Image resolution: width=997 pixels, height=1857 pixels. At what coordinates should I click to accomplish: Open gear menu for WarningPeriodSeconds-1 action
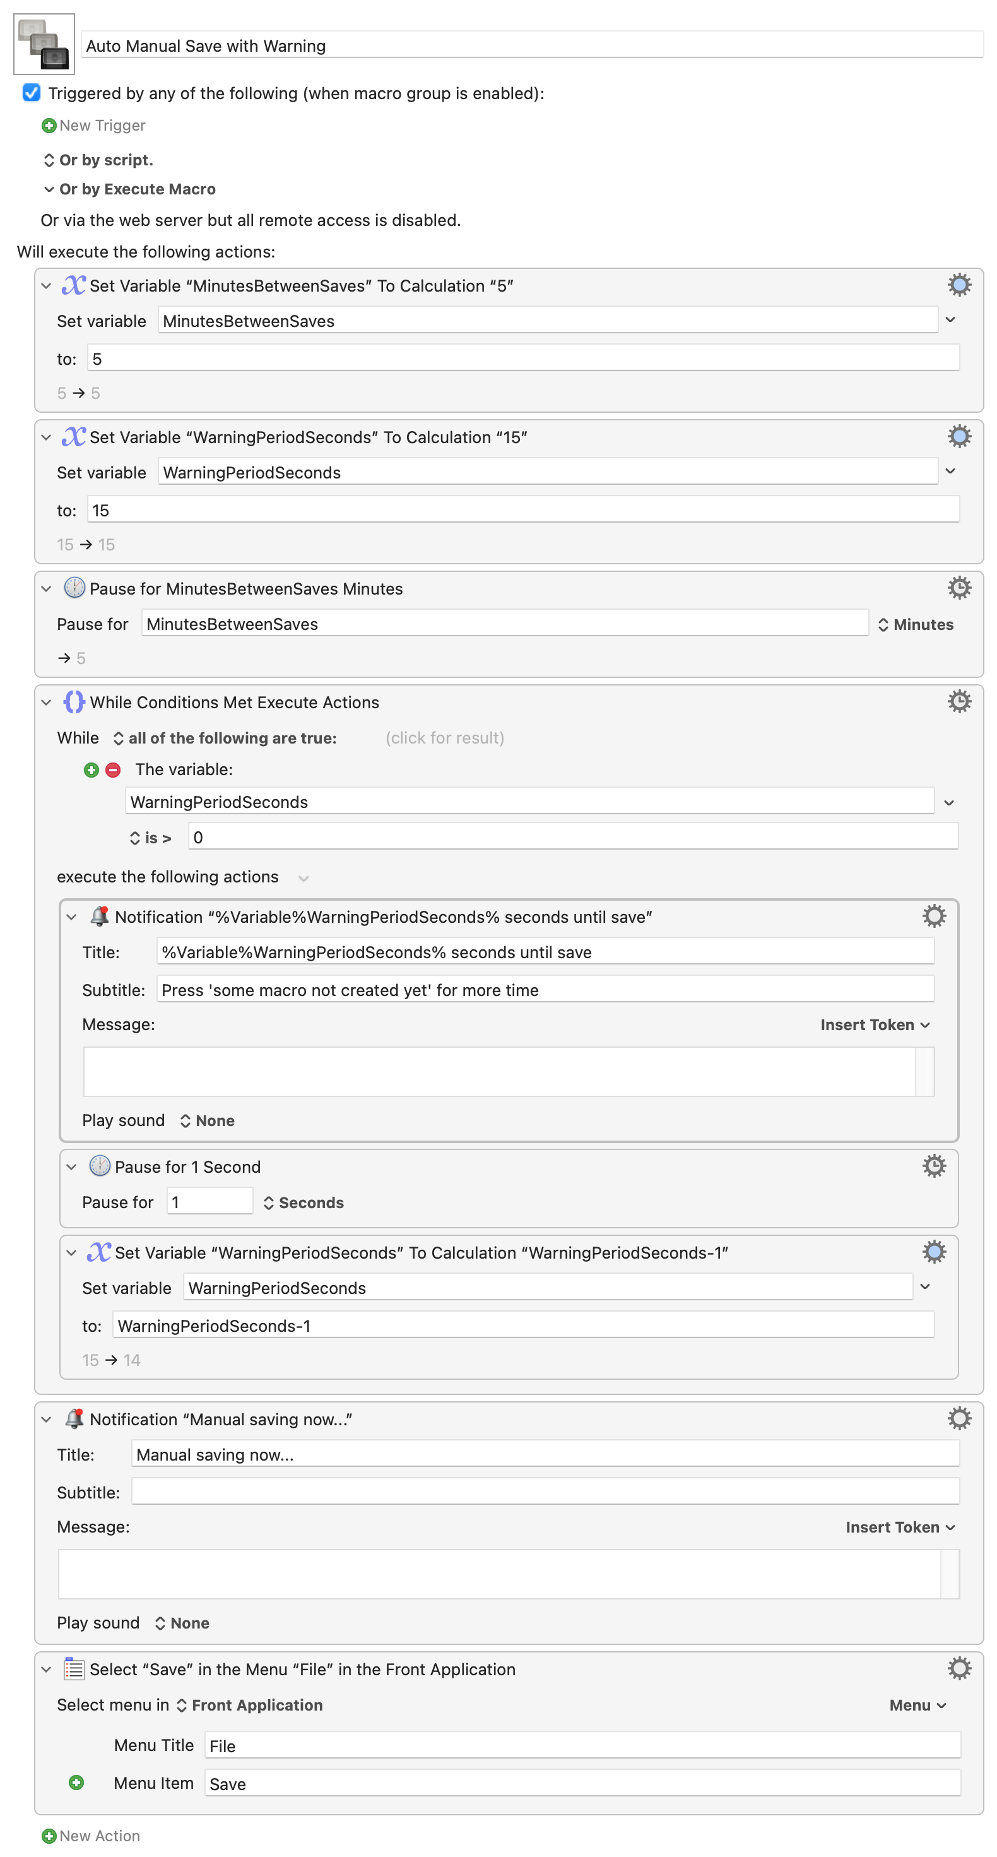pyautogui.click(x=933, y=1252)
